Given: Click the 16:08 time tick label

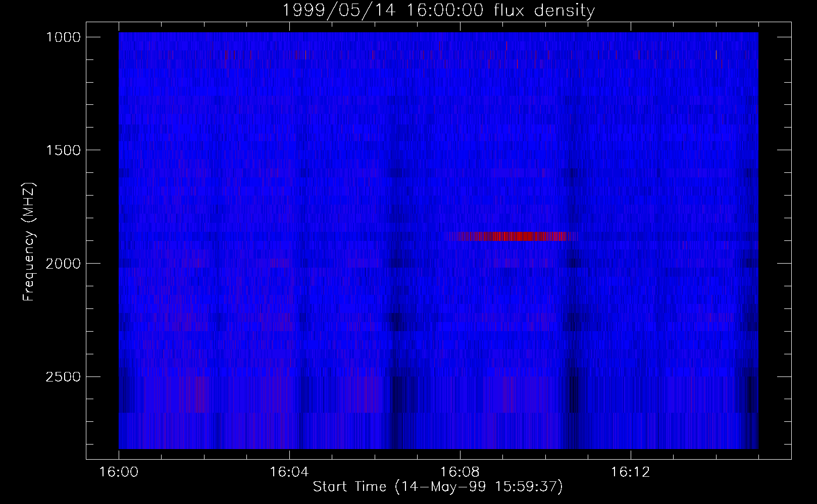Looking at the screenshot, I should [460, 472].
